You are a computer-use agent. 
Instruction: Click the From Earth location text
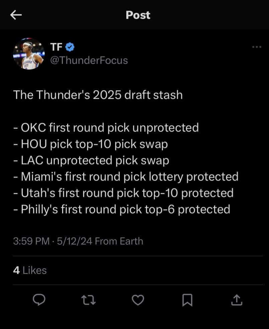pyautogui.click(x=119, y=241)
